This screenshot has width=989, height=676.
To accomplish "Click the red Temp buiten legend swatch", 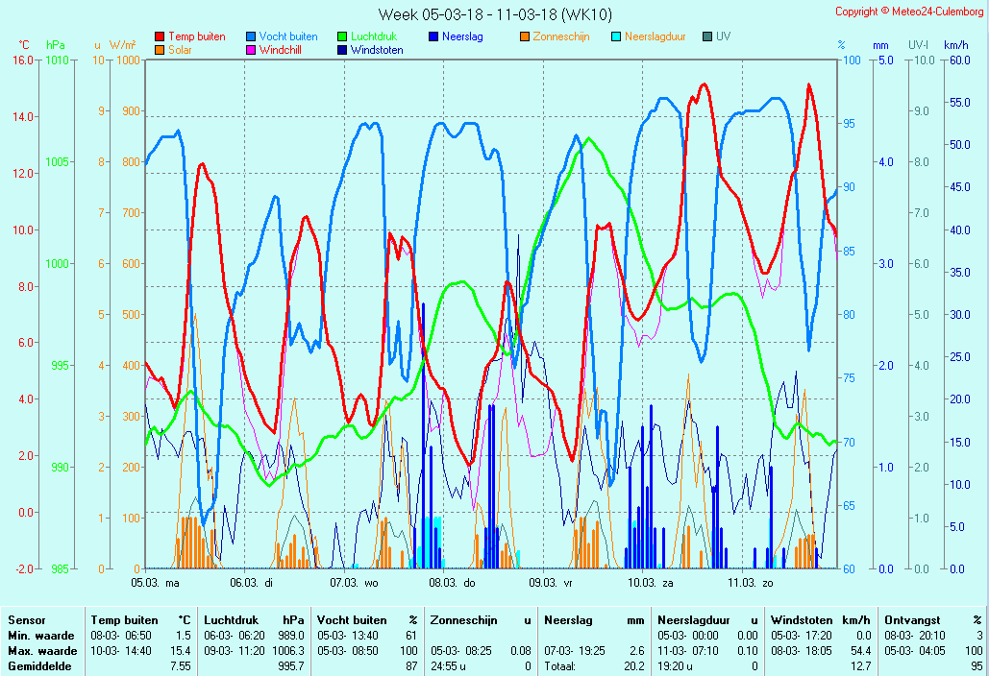I will [x=160, y=36].
